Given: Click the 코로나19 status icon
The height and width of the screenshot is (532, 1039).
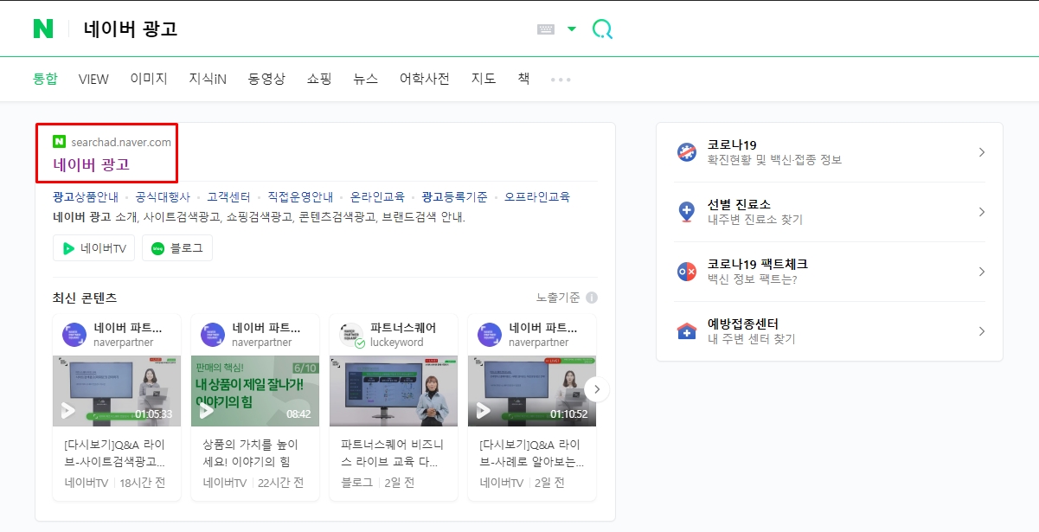Looking at the screenshot, I should [687, 152].
